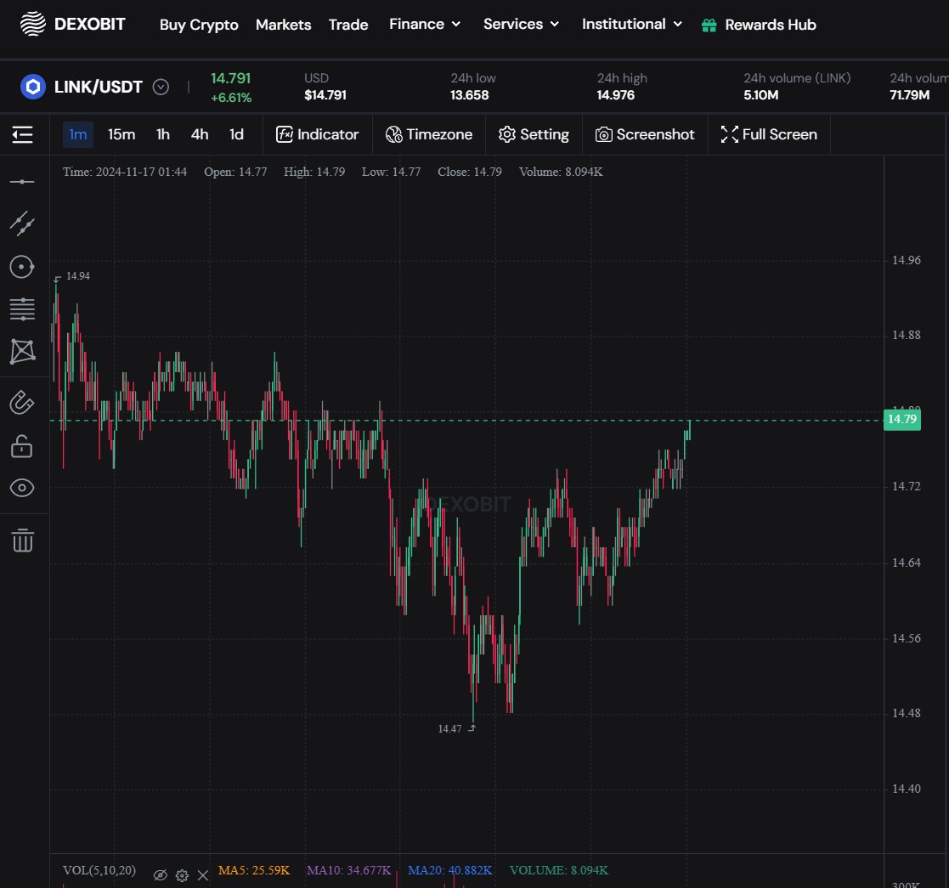Open the Markets menu item
Image resolution: width=949 pixels, height=888 pixels.
[x=283, y=24]
